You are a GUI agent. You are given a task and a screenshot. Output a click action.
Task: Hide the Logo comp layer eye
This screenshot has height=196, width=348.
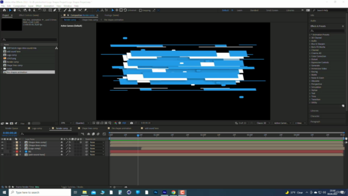pyautogui.click(x=2, y=149)
